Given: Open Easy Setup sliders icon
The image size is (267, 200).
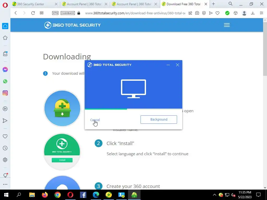Looking at the screenshot, I should [262, 13].
